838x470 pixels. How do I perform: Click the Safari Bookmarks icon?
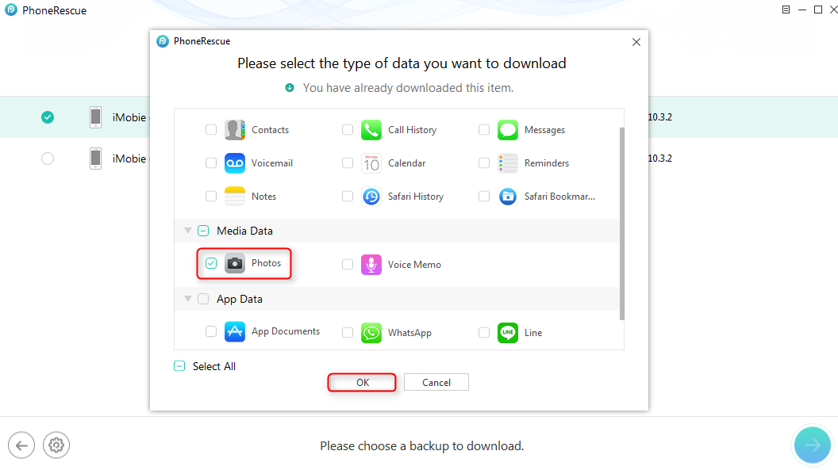508,197
